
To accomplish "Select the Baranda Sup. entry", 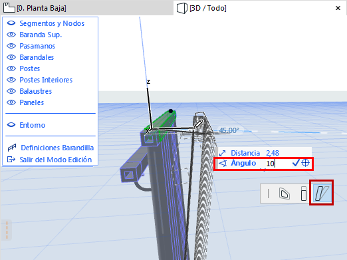I will (41, 35).
